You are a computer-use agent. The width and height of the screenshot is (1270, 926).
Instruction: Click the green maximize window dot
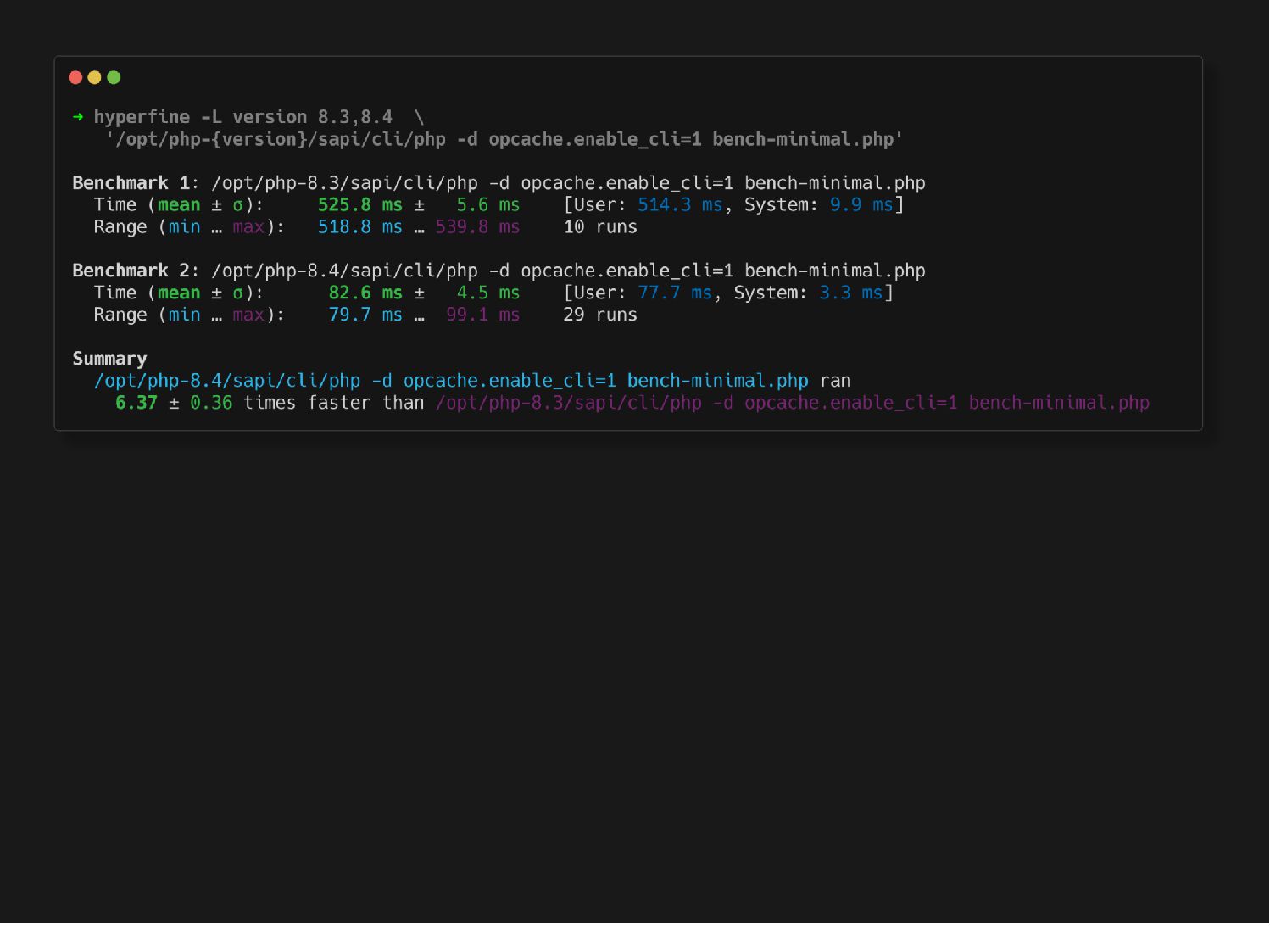pyautogui.click(x=114, y=78)
